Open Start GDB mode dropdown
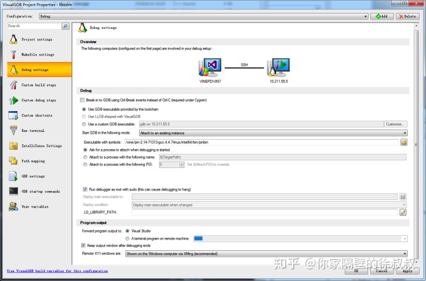 pos(273,133)
